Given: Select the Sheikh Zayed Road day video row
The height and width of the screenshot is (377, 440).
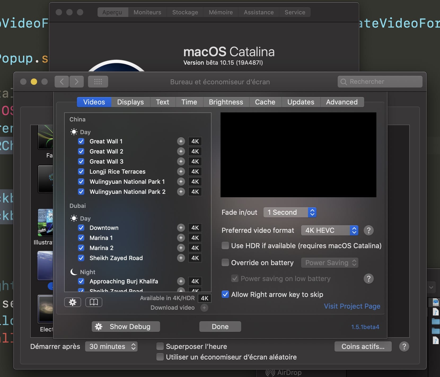Looking at the screenshot, I should tap(138, 258).
